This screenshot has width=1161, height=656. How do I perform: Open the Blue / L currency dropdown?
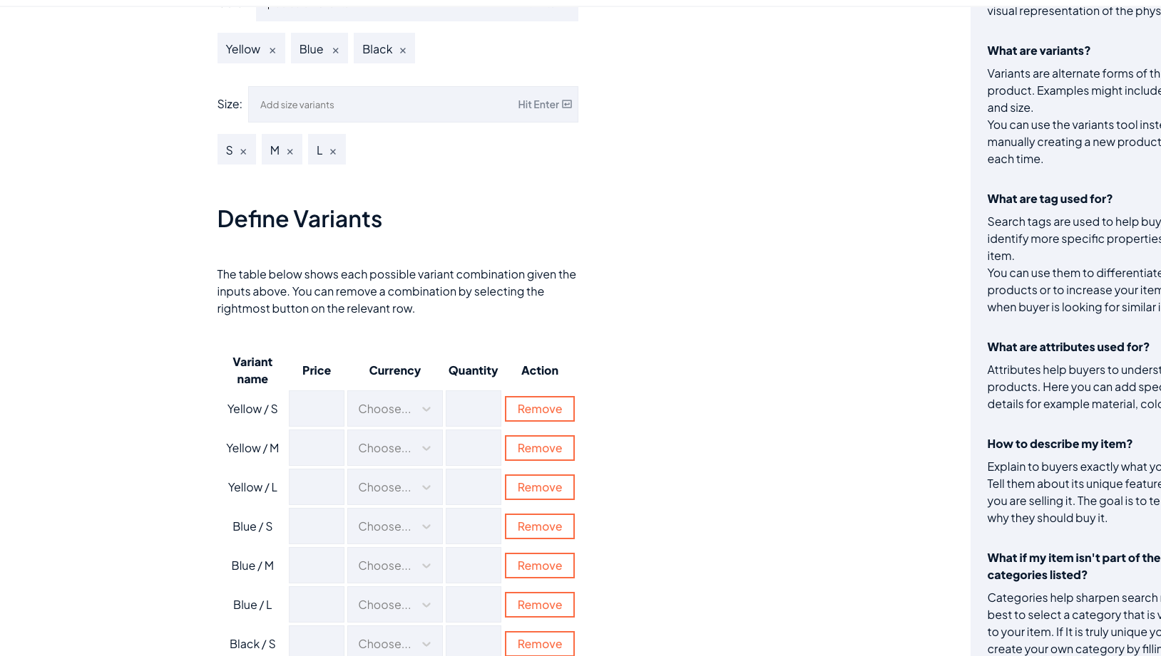[x=394, y=604]
